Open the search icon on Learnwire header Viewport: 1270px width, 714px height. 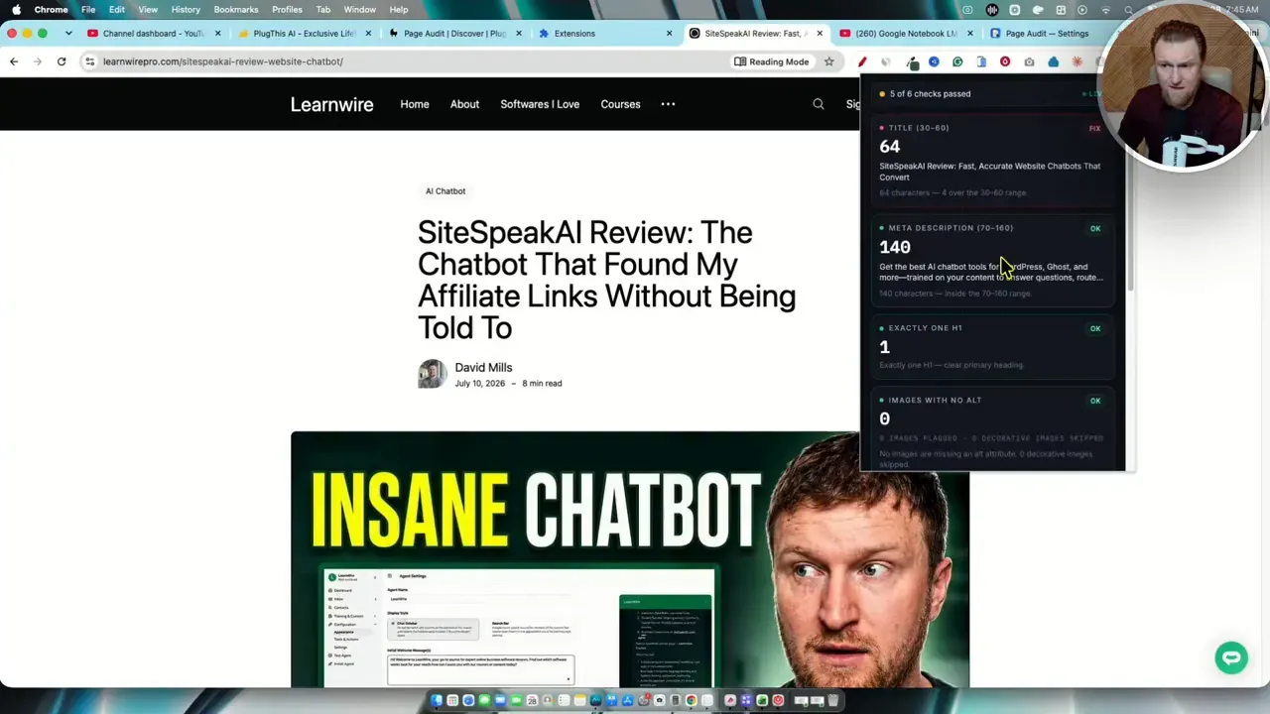[819, 104]
